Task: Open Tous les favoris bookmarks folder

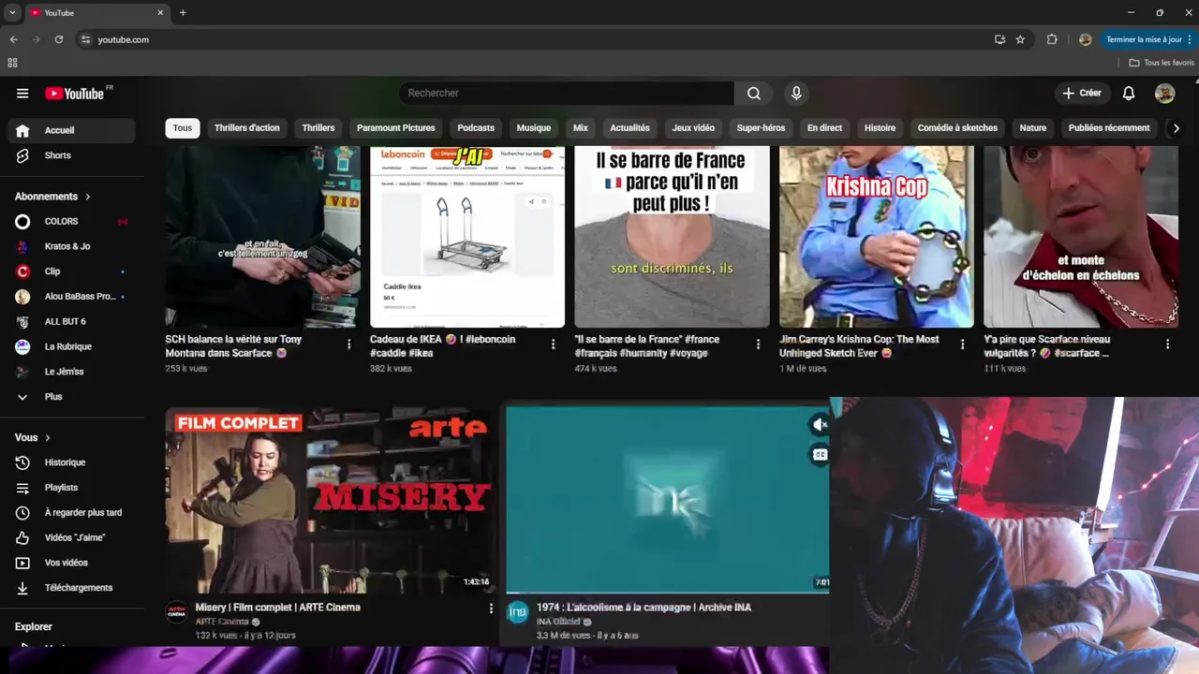Action: [1162, 63]
